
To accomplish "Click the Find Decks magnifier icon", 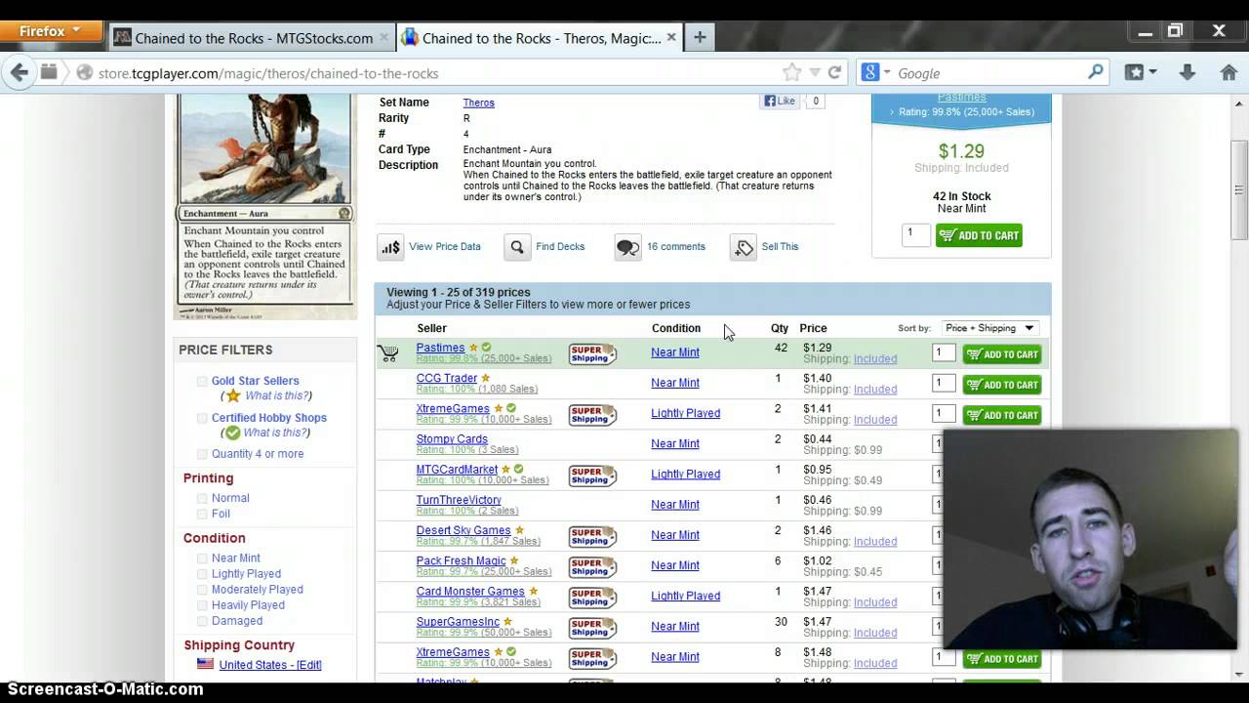I will pos(517,247).
